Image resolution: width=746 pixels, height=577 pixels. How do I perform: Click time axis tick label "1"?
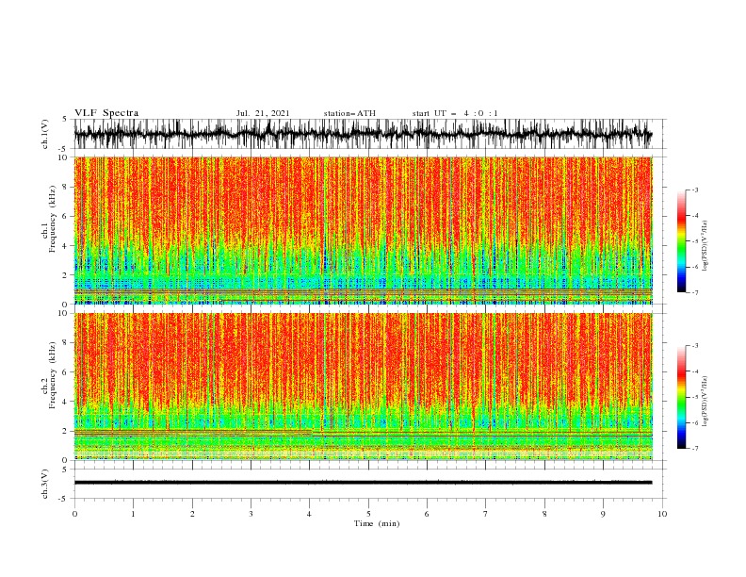pos(133,514)
